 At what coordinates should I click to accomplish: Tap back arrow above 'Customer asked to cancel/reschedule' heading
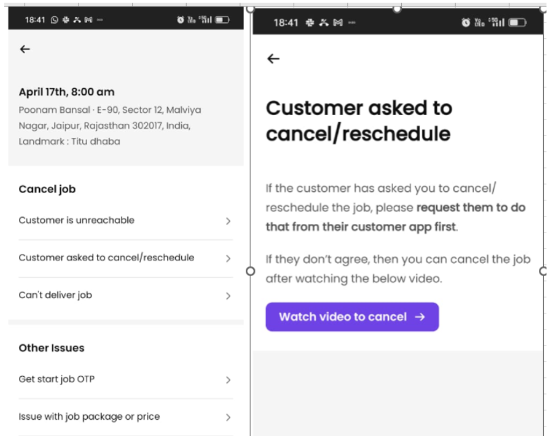pos(273,59)
